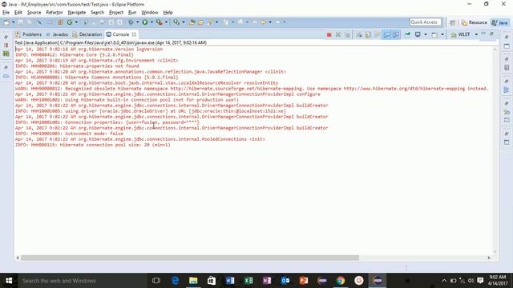Image resolution: width=513 pixels, height=288 pixels.
Task: Click the Debug bug icon
Action: tap(131, 22)
